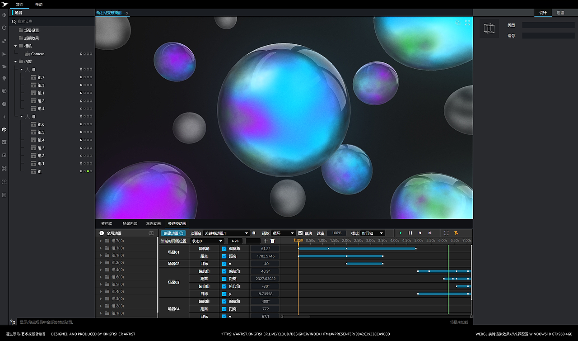Select the pointer arrow tool in sidebar
Screen dimensions: 578x341
[5, 54]
